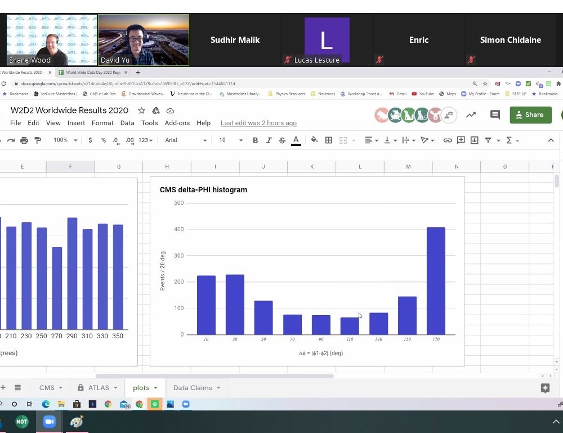Open the zoom 100% dropdown

click(x=65, y=140)
